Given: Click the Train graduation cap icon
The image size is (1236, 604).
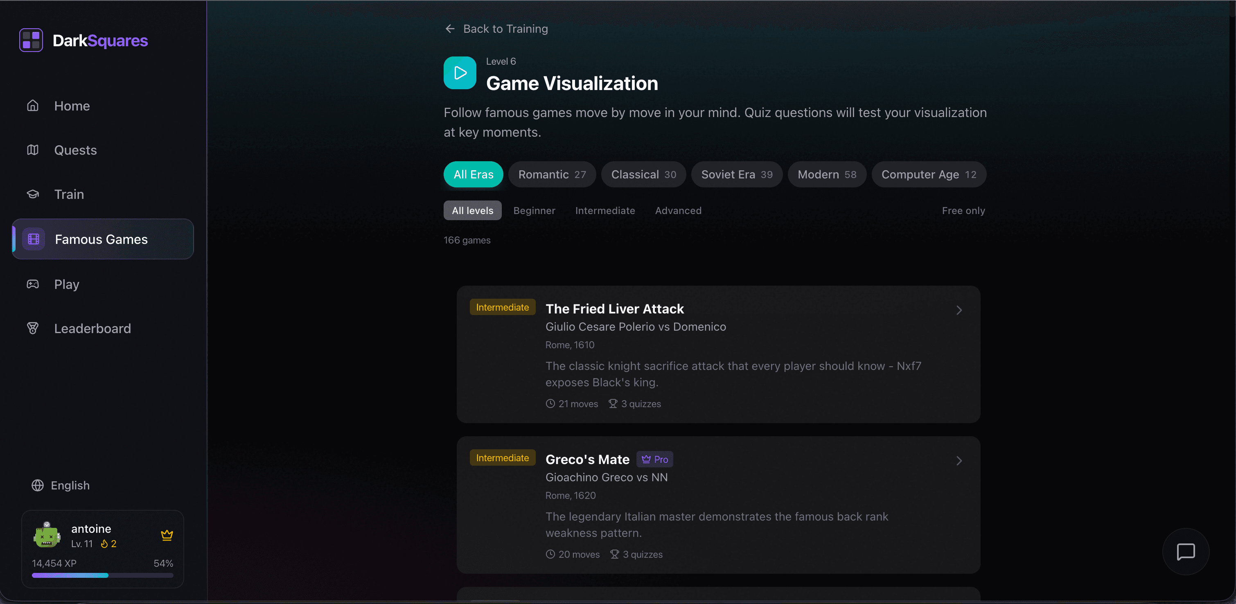Looking at the screenshot, I should tap(32, 194).
